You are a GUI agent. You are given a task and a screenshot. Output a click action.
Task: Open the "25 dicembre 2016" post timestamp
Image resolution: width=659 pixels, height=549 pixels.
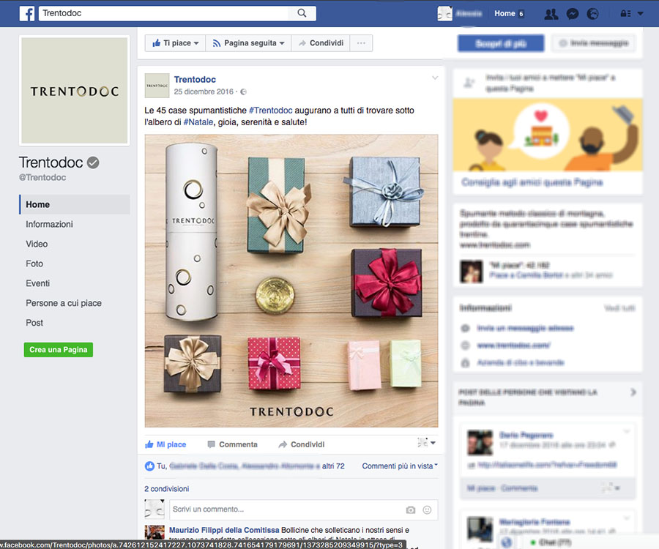click(204, 91)
